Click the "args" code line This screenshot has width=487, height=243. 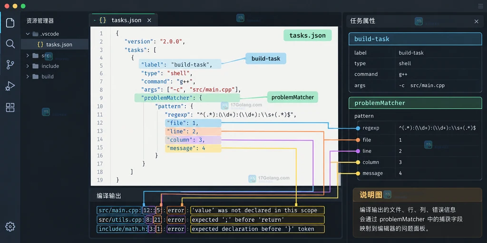click(x=191, y=90)
